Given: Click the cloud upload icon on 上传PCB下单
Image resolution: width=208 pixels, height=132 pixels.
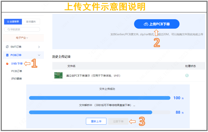Looking at the screenshot, I should click(x=146, y=24).
